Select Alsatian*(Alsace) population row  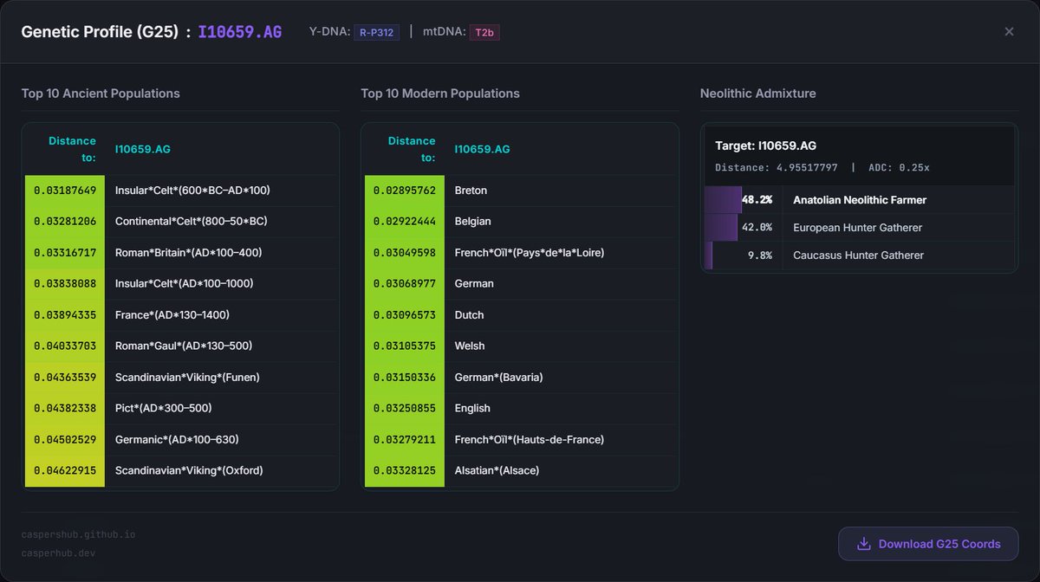tap(520, 471)
